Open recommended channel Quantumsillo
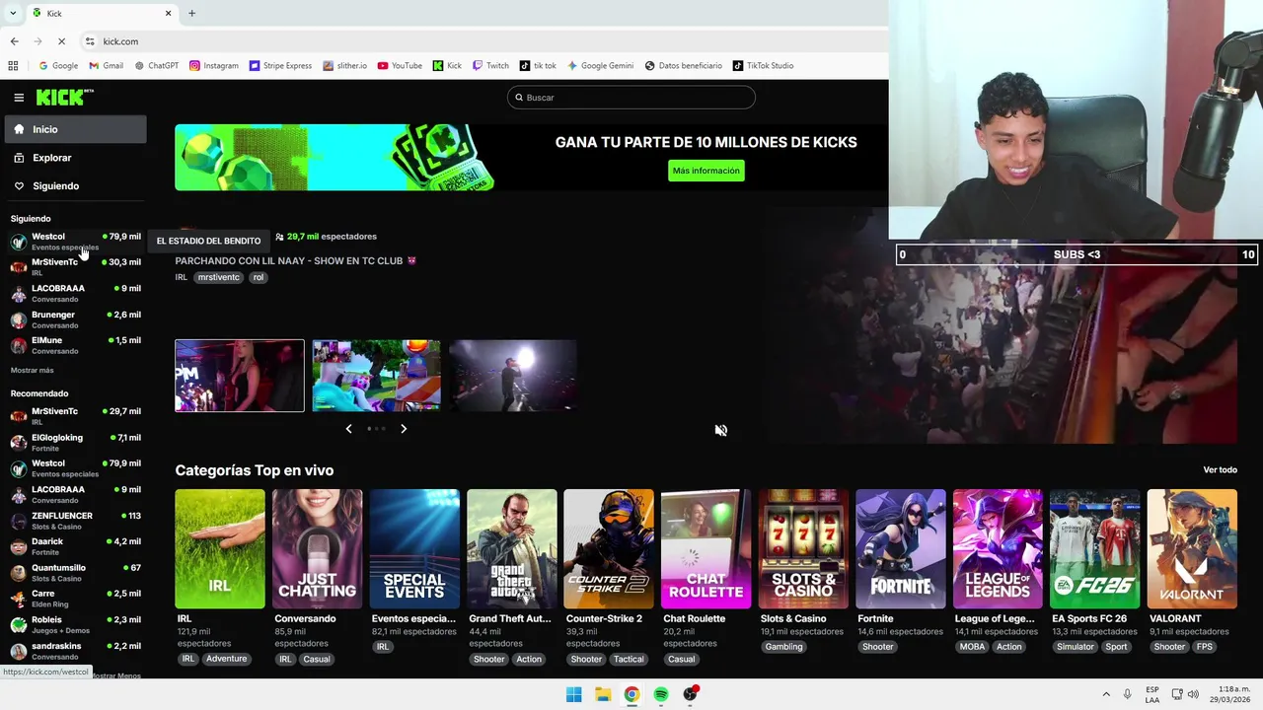 coord(75,573)
